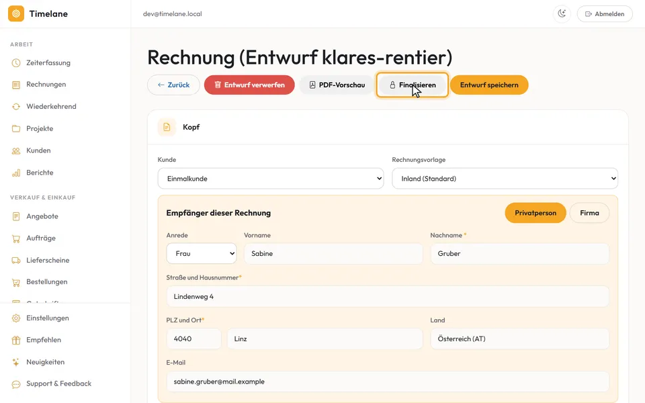Open Support & Feedback

(x=59, y=384)
